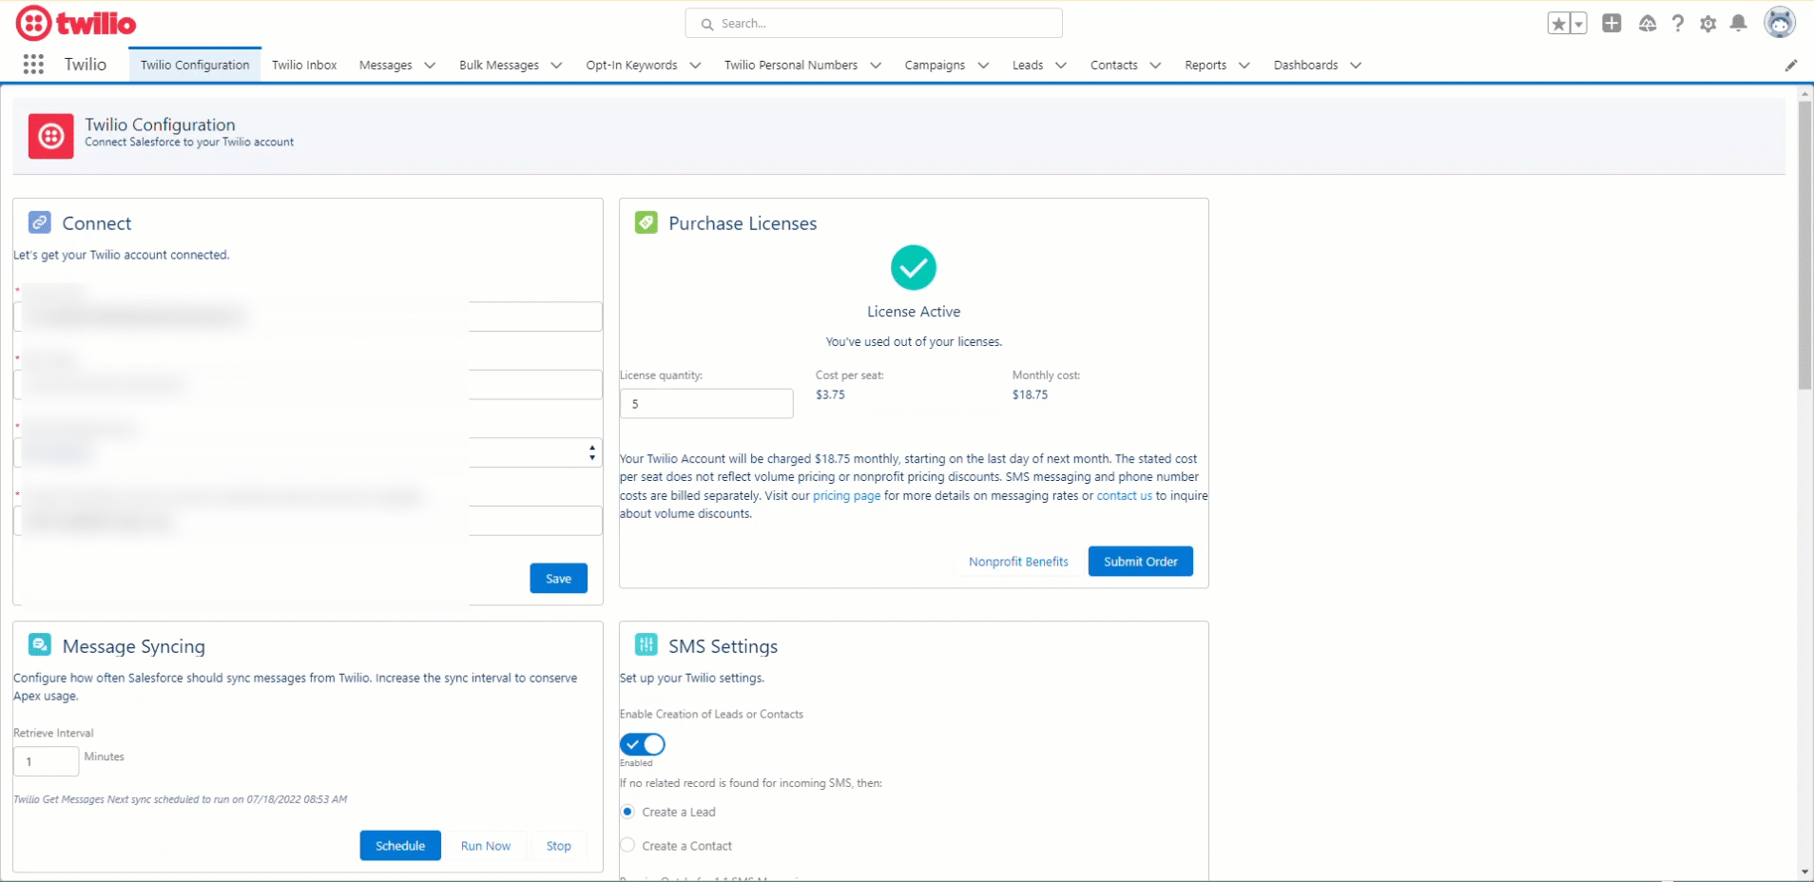Open the Messages tab
The height and width of the screenshot is (882, 1814).
click(x=386, y=65)
